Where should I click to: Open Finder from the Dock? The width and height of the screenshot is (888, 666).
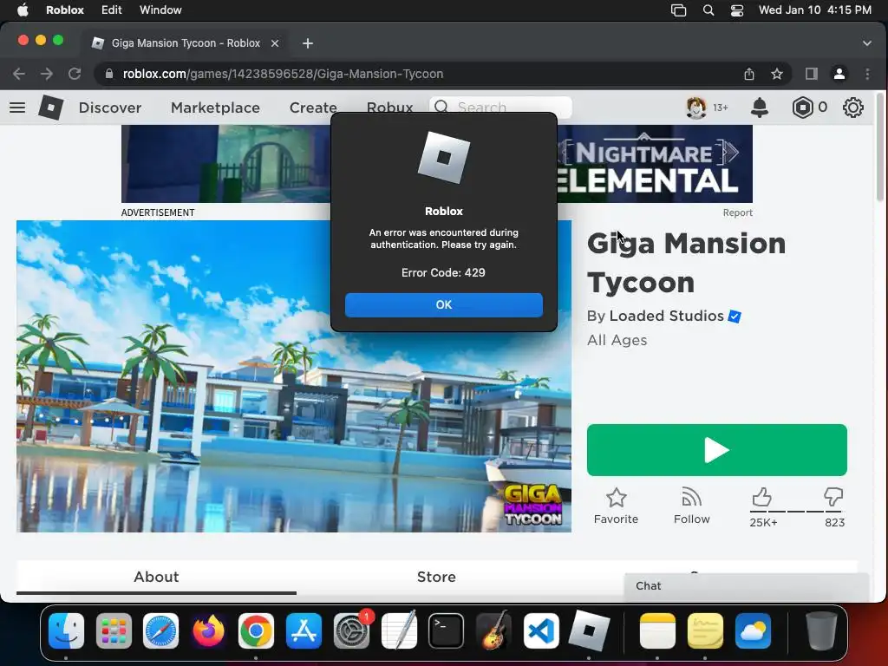[66, 630]
